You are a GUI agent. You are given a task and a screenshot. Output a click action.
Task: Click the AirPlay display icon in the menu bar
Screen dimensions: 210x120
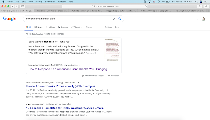point(149,2)
